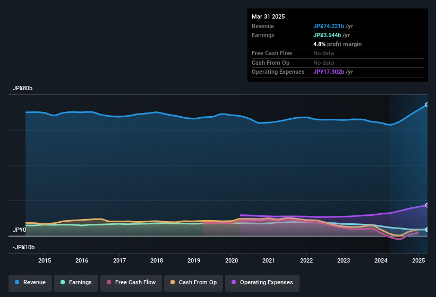The height and width of the screenshot is (297, 436).
Task: Click the 2024 x-axis label
Action: click(x=381, y=260)
